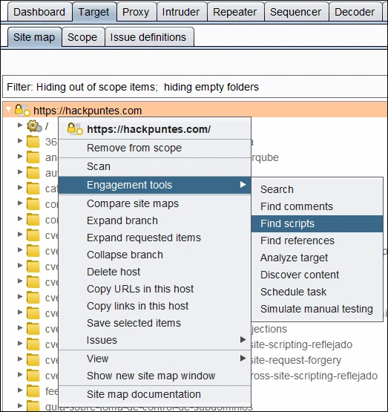This screenshot has height=412, width=388.
Task: Collapse the https://hackpuntes.com tree node
Action: pos(8,109)
